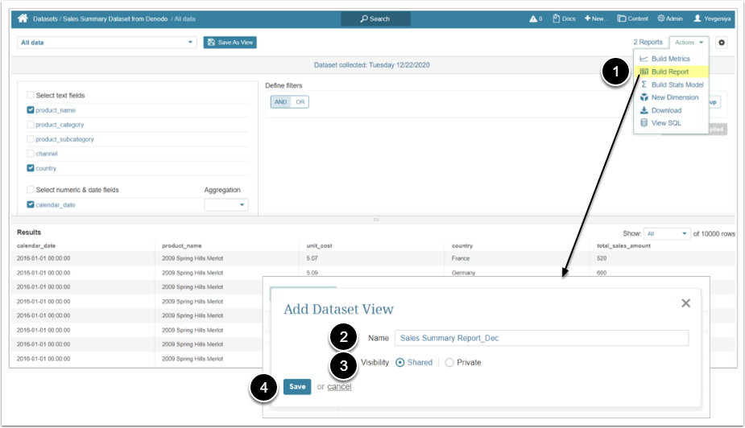
Task: Uncheck the product_name checkbox
Action: pyautogui.click(x=31, y=109)
